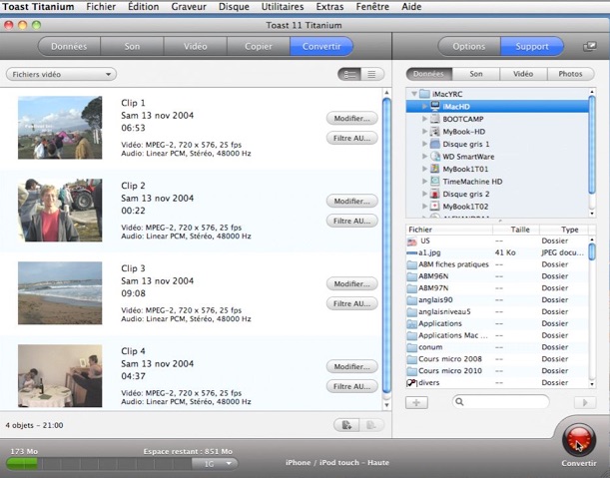This screenshot has height=478, width=610.
Task: Select the Clip 2 thumbnail
Action: click(60, 210)
